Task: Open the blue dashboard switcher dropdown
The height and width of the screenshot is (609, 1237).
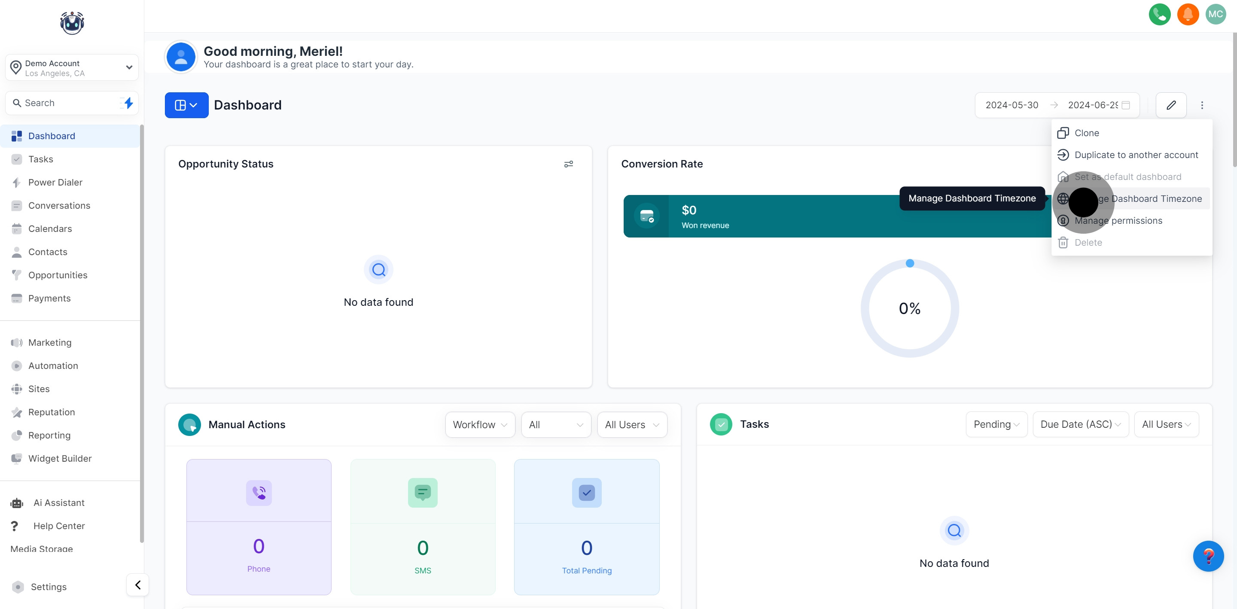Action: pyautogui.click(x=186, y=105)
